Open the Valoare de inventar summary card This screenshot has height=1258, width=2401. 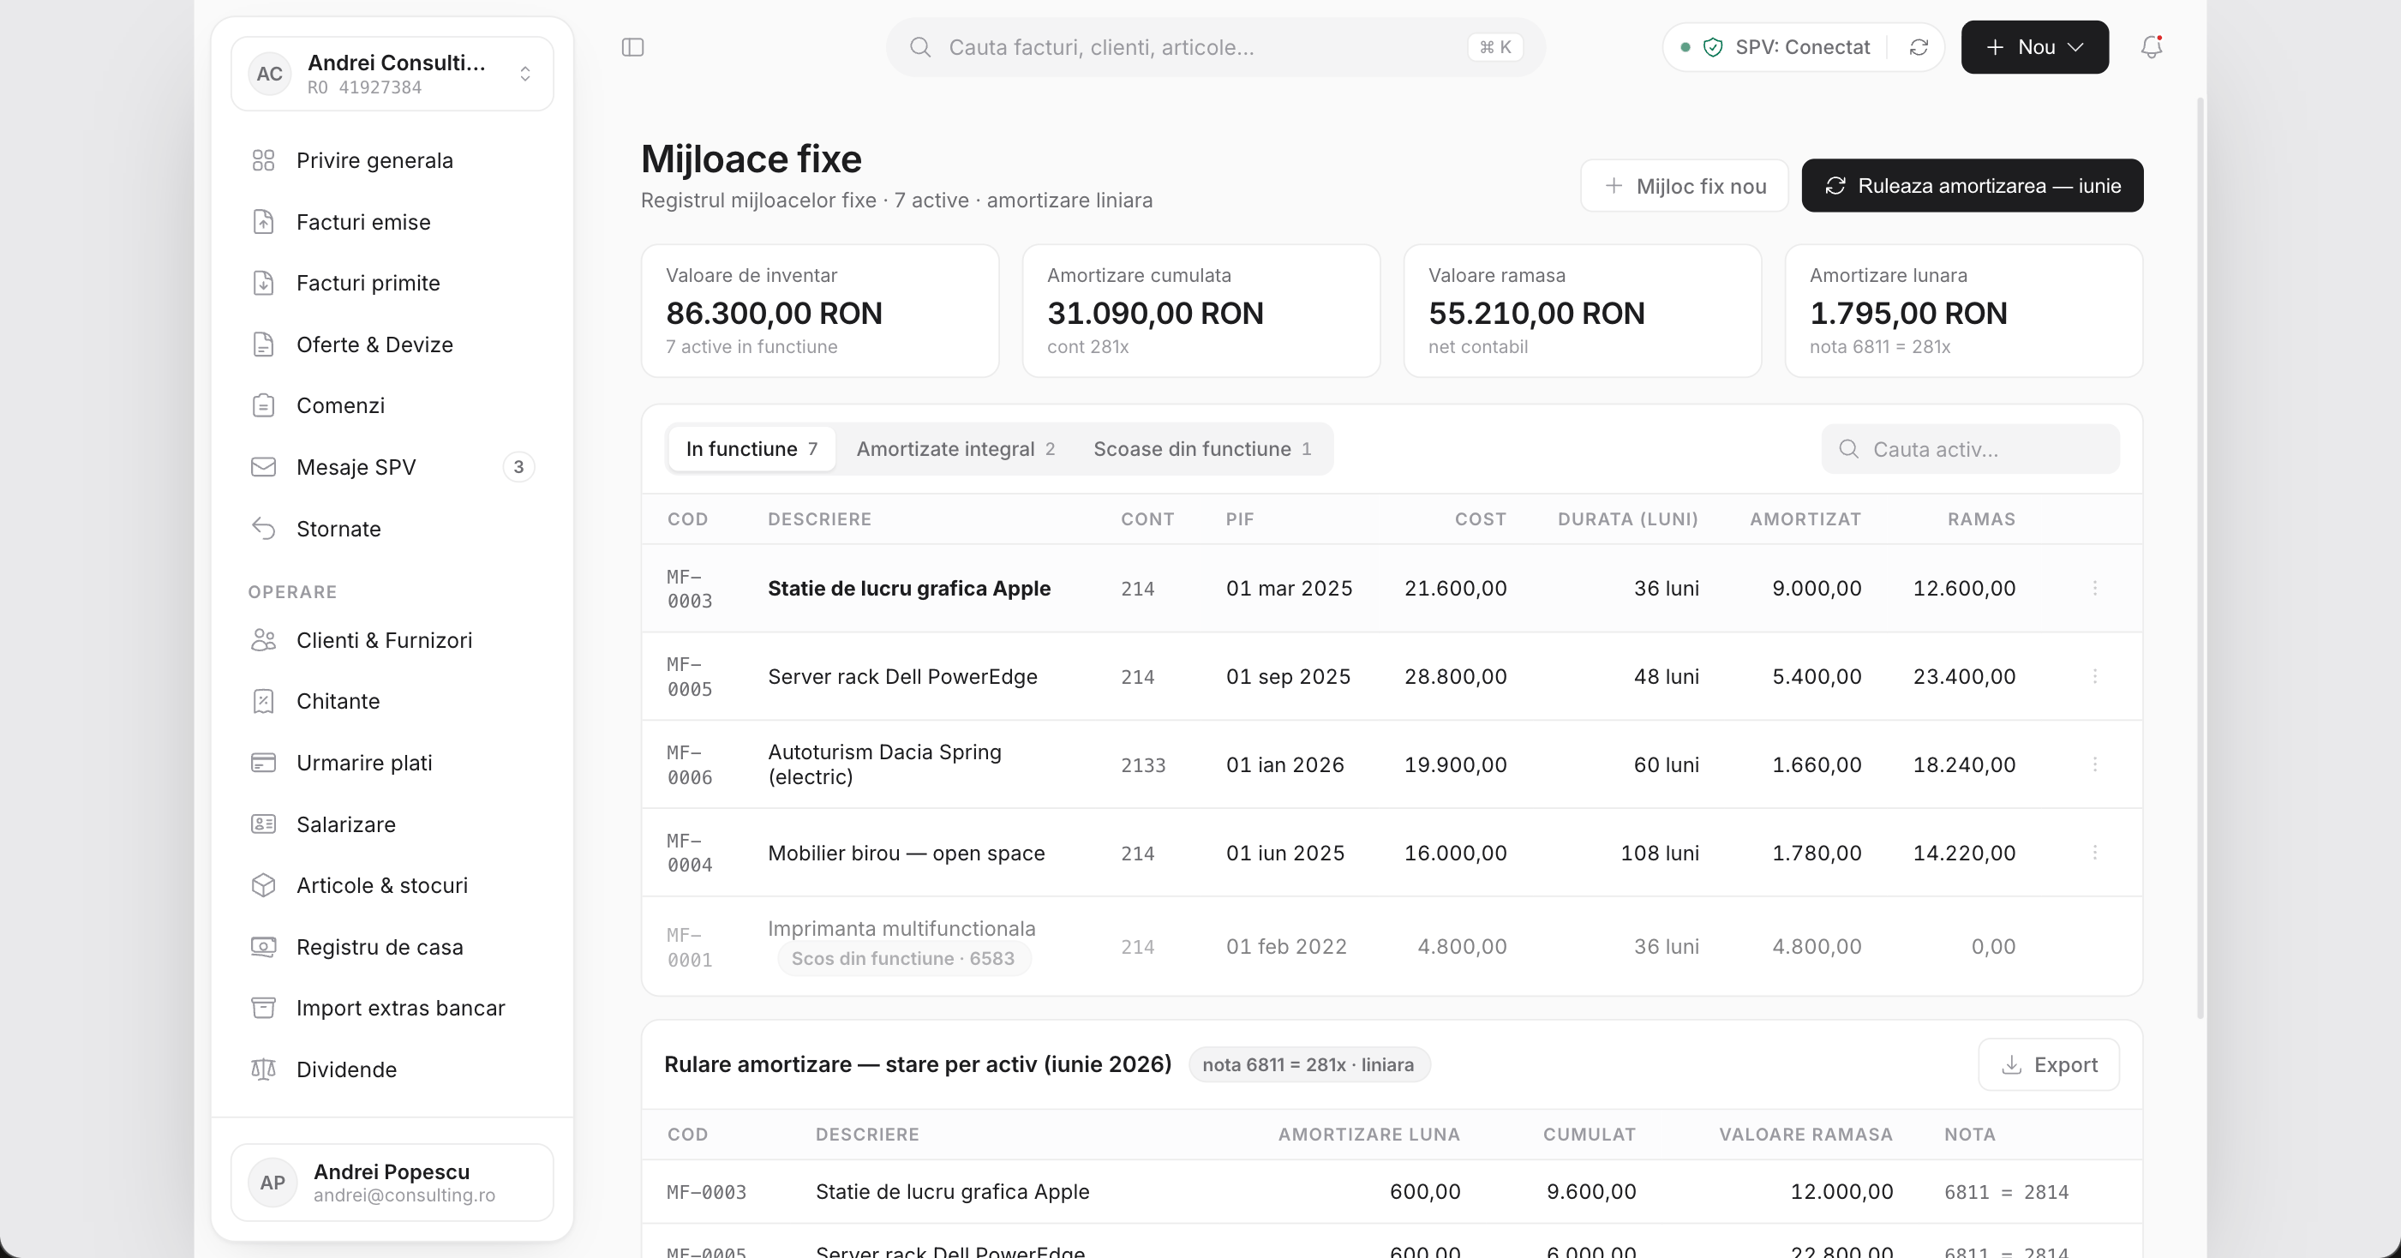pos(820,311)
